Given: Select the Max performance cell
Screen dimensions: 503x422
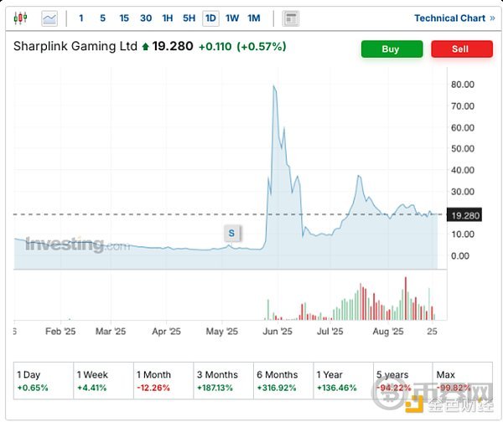Looking at the screenshot, I should 463,381.
